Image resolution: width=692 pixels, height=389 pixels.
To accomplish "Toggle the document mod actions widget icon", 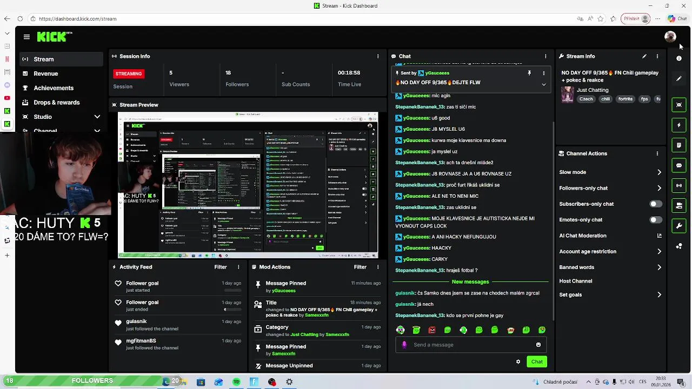I will pos(679,145).
